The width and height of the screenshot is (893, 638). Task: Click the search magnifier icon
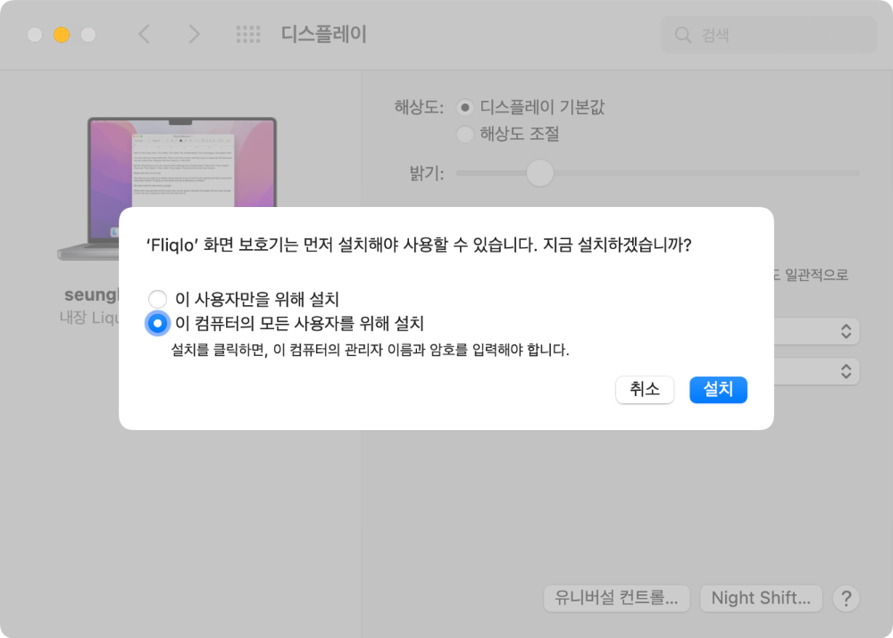[x=682, y=35]
